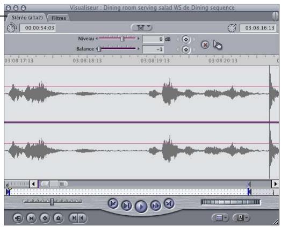Click the red reset (X) button
The height and width of the screenshot is (227, 281).
point(205,45)
